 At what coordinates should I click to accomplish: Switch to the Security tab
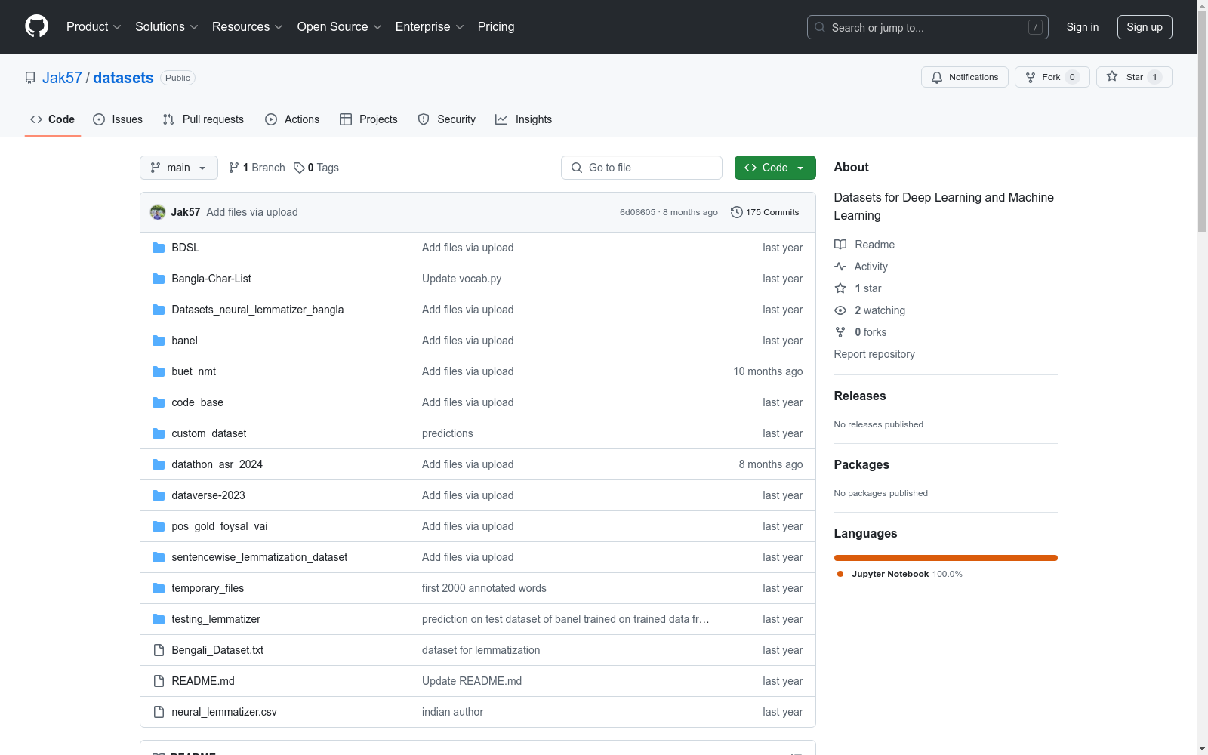pyautogui.click(x=447, y=119)
